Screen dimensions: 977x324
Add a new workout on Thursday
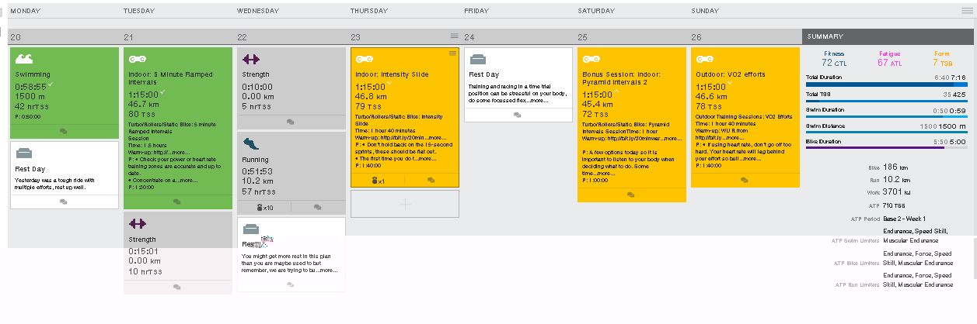(404, 204)
